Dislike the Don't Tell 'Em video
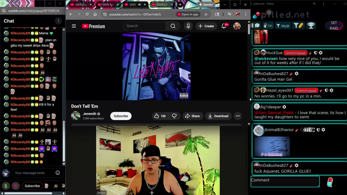Image resolution: width=347 pixels, height=195 pixels. click(174, 116)
